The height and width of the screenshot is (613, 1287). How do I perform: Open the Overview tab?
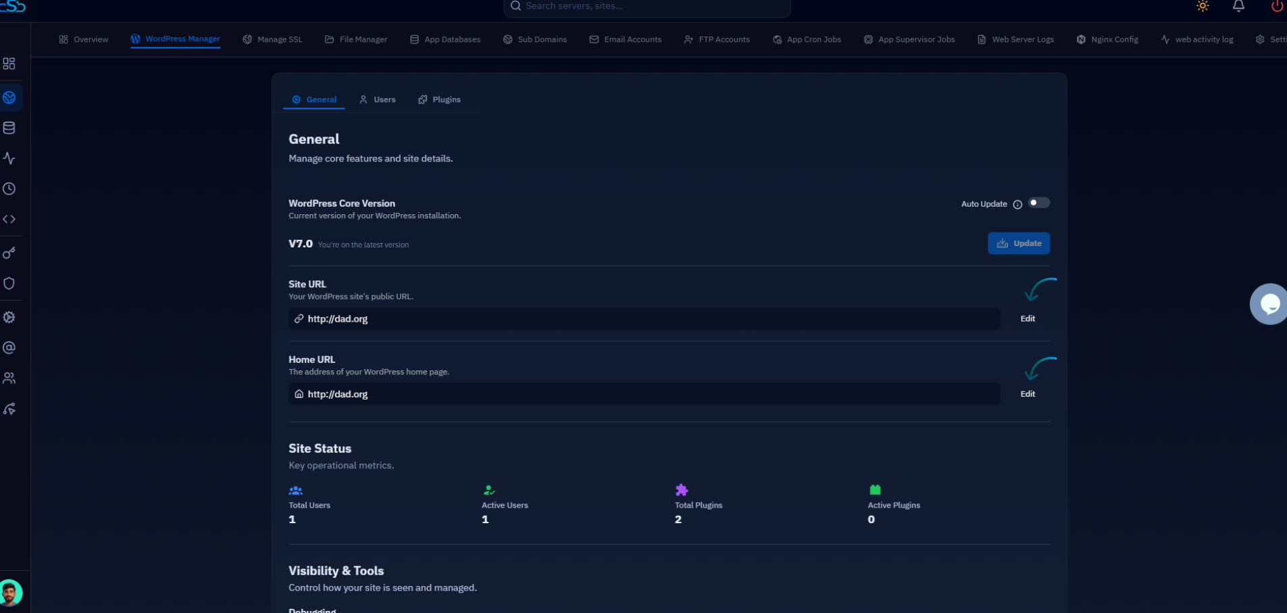(84, 39)
